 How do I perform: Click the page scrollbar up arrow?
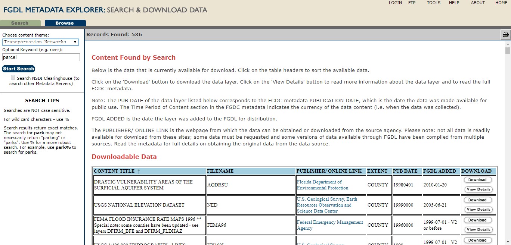coord(508,44)
